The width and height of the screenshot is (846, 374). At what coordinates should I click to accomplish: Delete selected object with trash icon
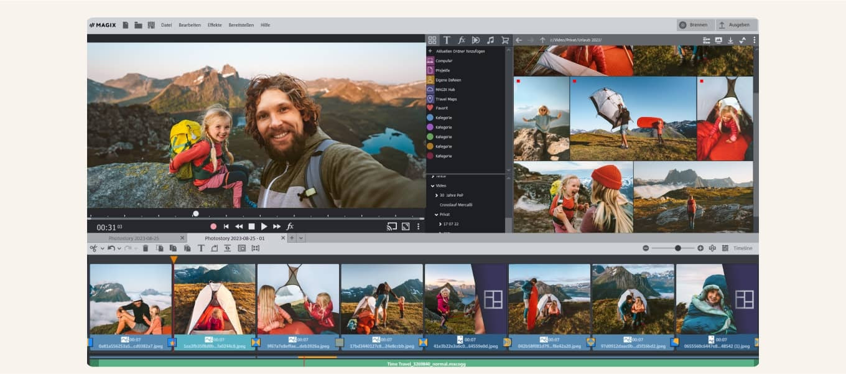(146, 248)
